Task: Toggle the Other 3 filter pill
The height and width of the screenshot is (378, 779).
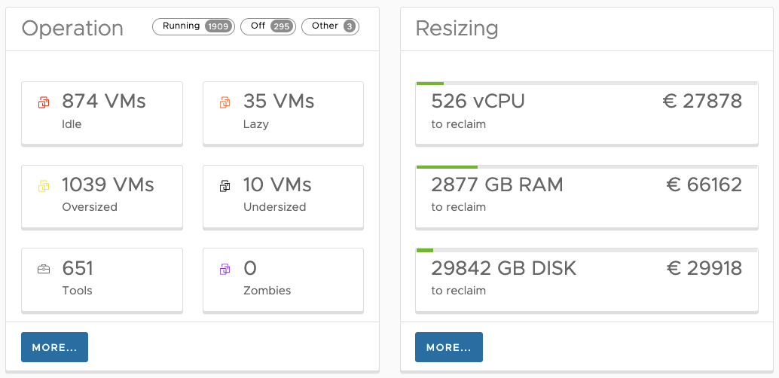Action: click(x=331, y=26)
